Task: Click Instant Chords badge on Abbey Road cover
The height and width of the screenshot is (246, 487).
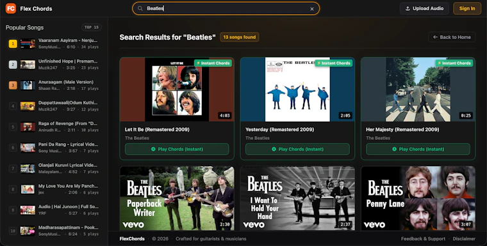Action: pyautogui.click(x=454, y=63)
